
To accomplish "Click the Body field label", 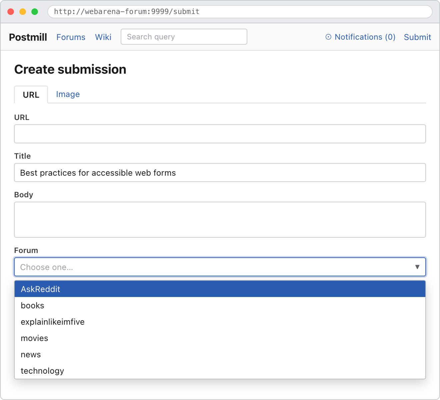I will [24, 195].
